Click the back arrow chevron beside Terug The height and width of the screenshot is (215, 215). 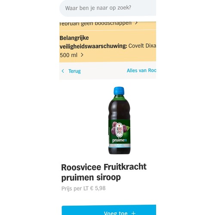click(x=63, y=71)
